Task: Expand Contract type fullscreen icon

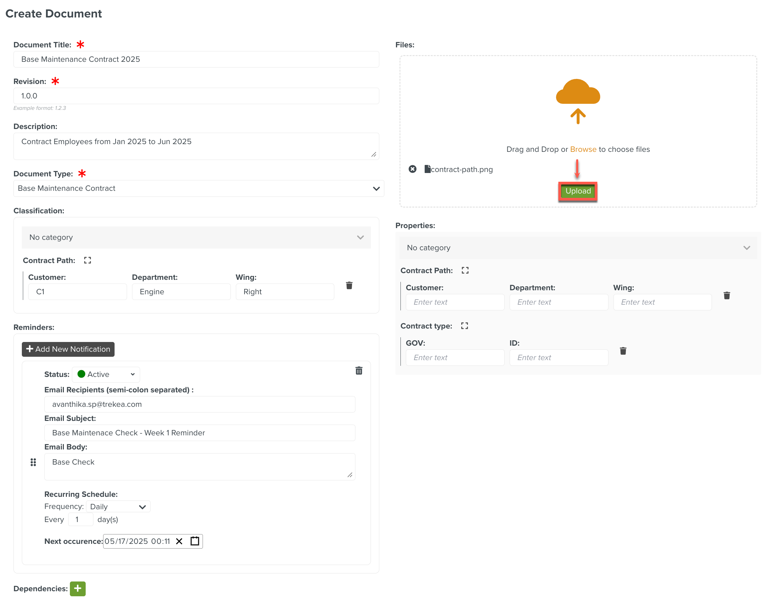Action: 464,326
